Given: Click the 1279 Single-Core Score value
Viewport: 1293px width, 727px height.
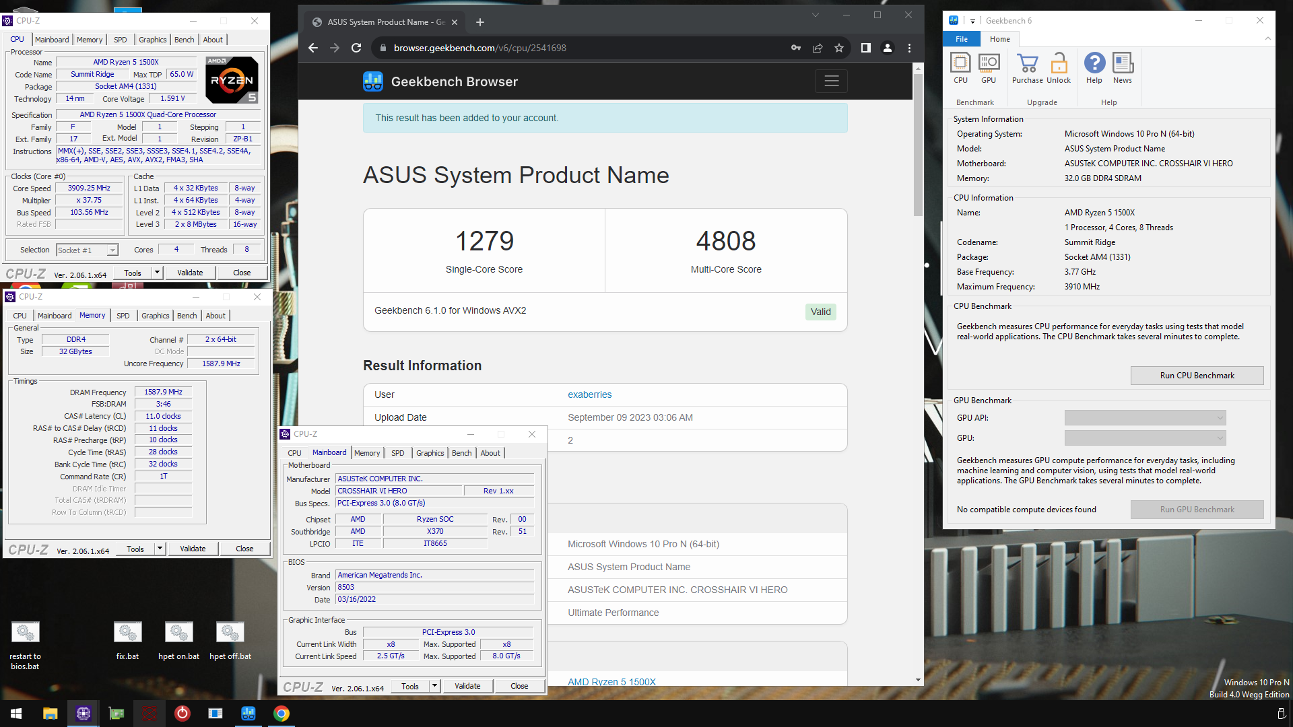Looking at the screenshot, I should click(x=484, y=240).
